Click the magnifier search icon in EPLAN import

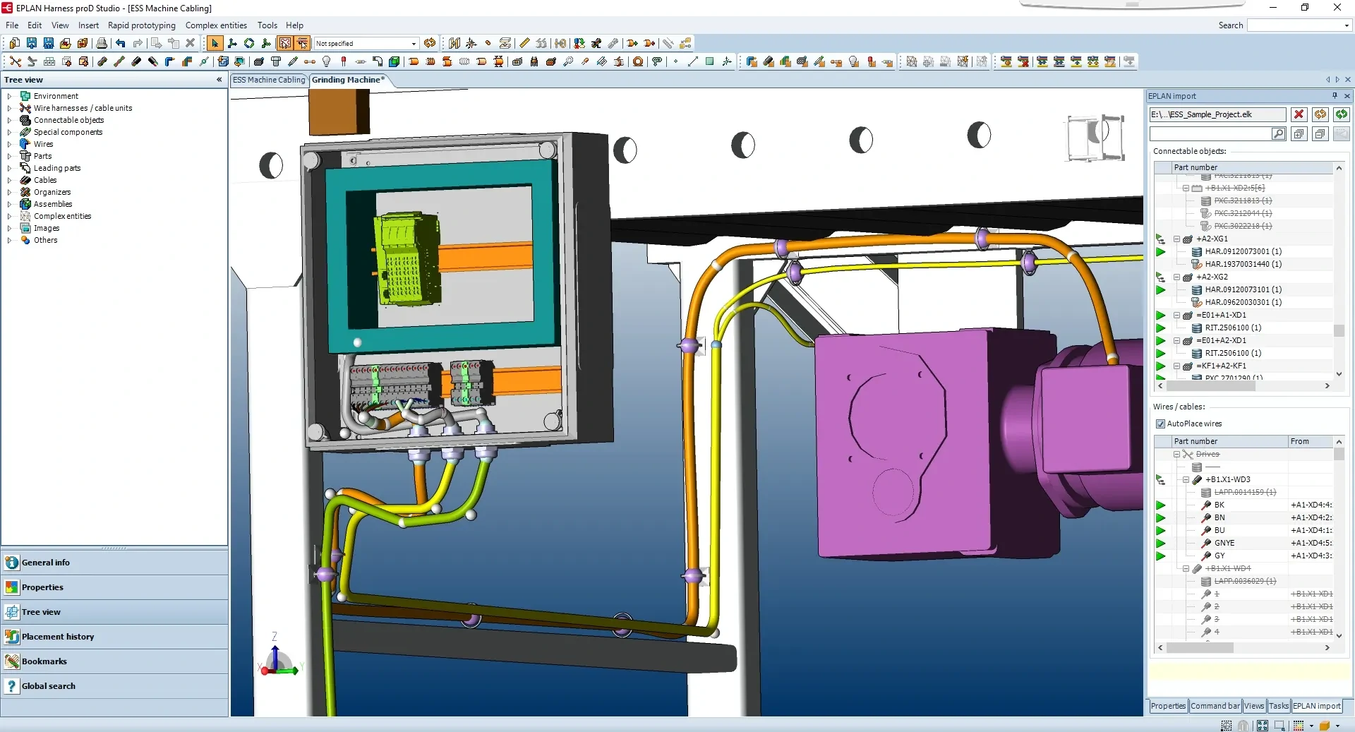(1278, 133)
